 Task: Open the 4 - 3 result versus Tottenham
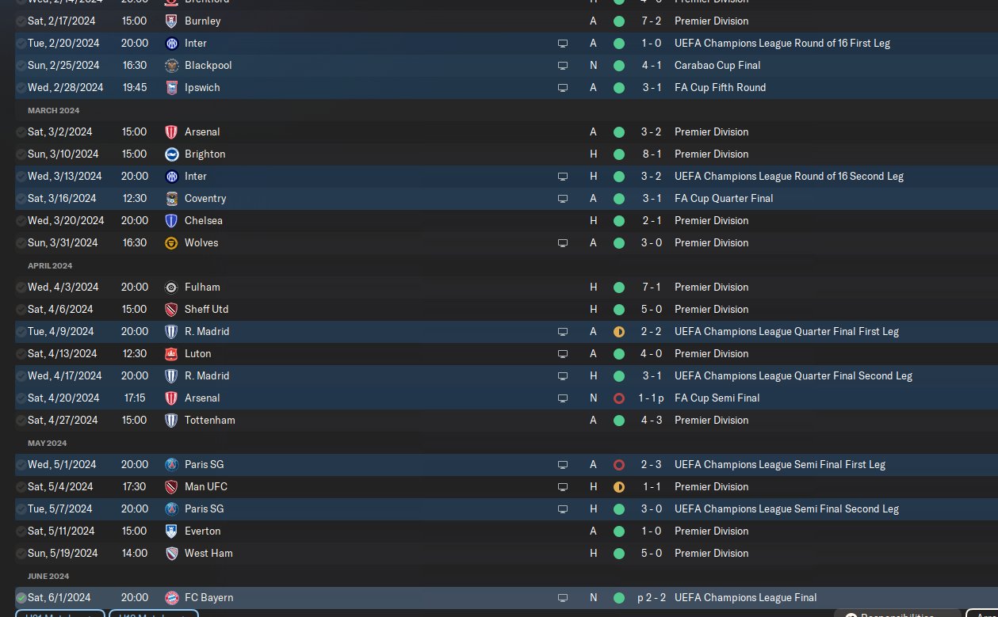point(651,420)
